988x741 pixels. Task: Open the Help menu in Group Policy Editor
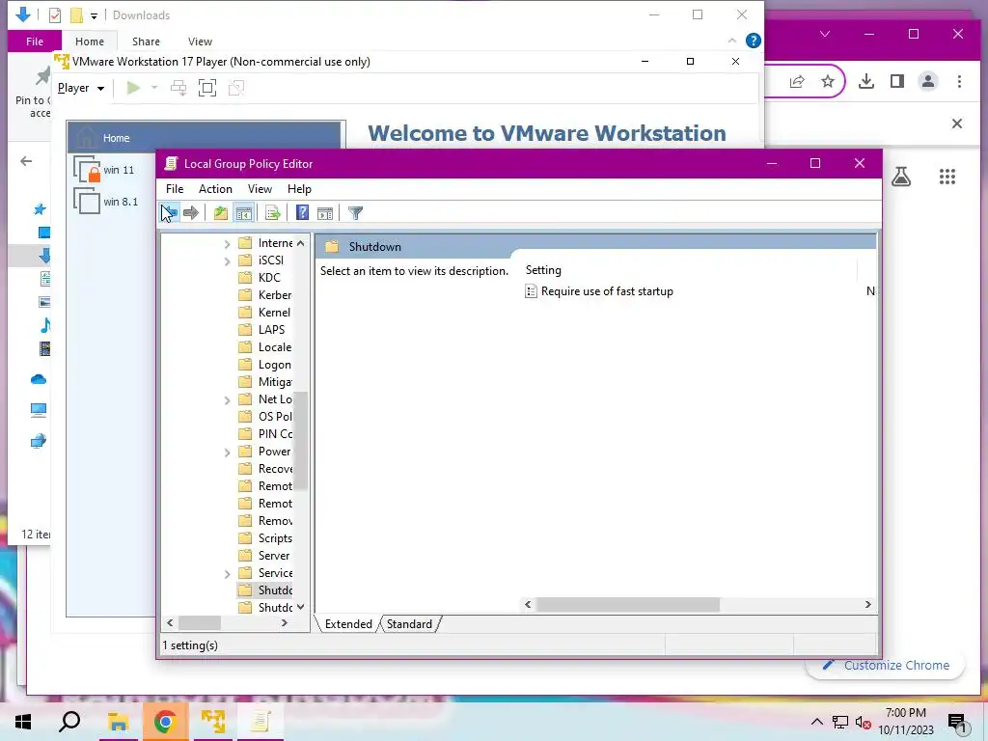point(299,189)
